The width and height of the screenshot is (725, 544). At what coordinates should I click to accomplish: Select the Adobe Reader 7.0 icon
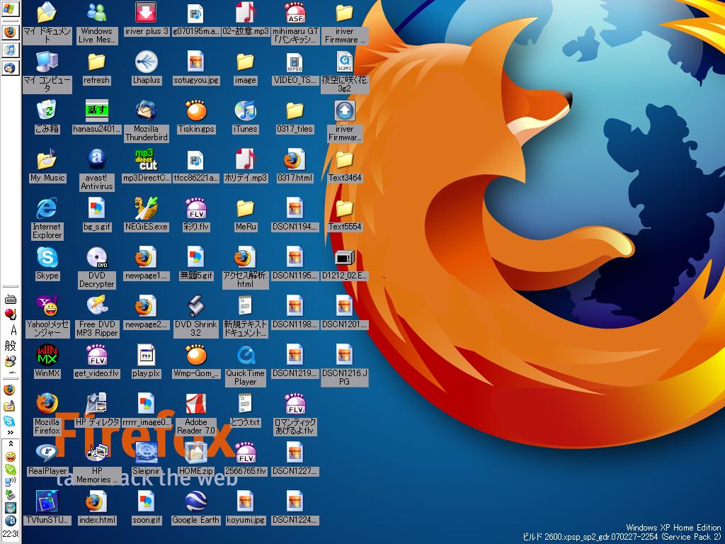point(195,414)
